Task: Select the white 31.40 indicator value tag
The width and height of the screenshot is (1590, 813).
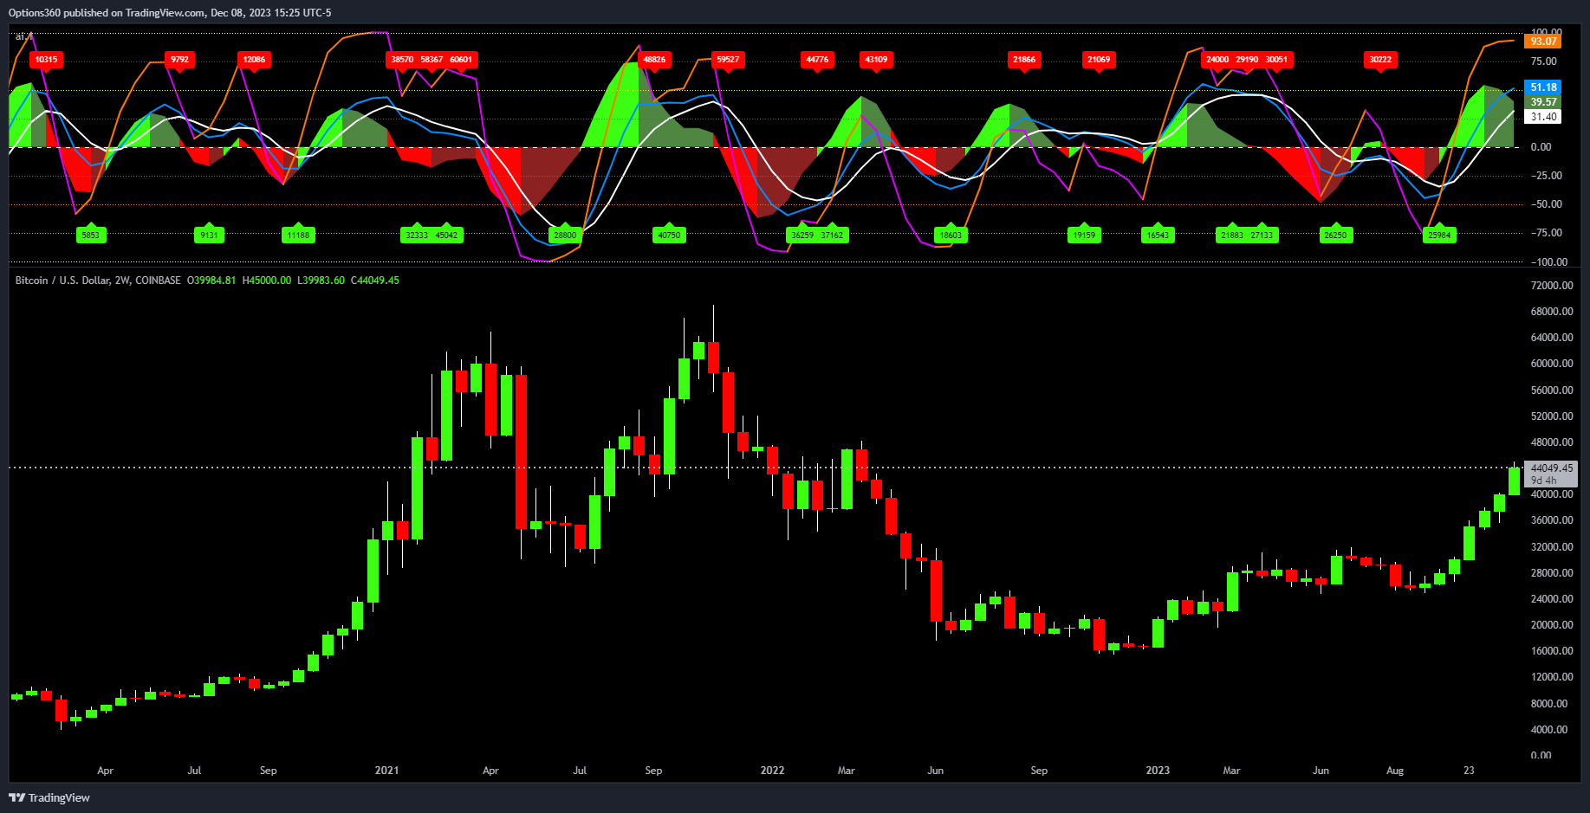Action: (1542, 117)
